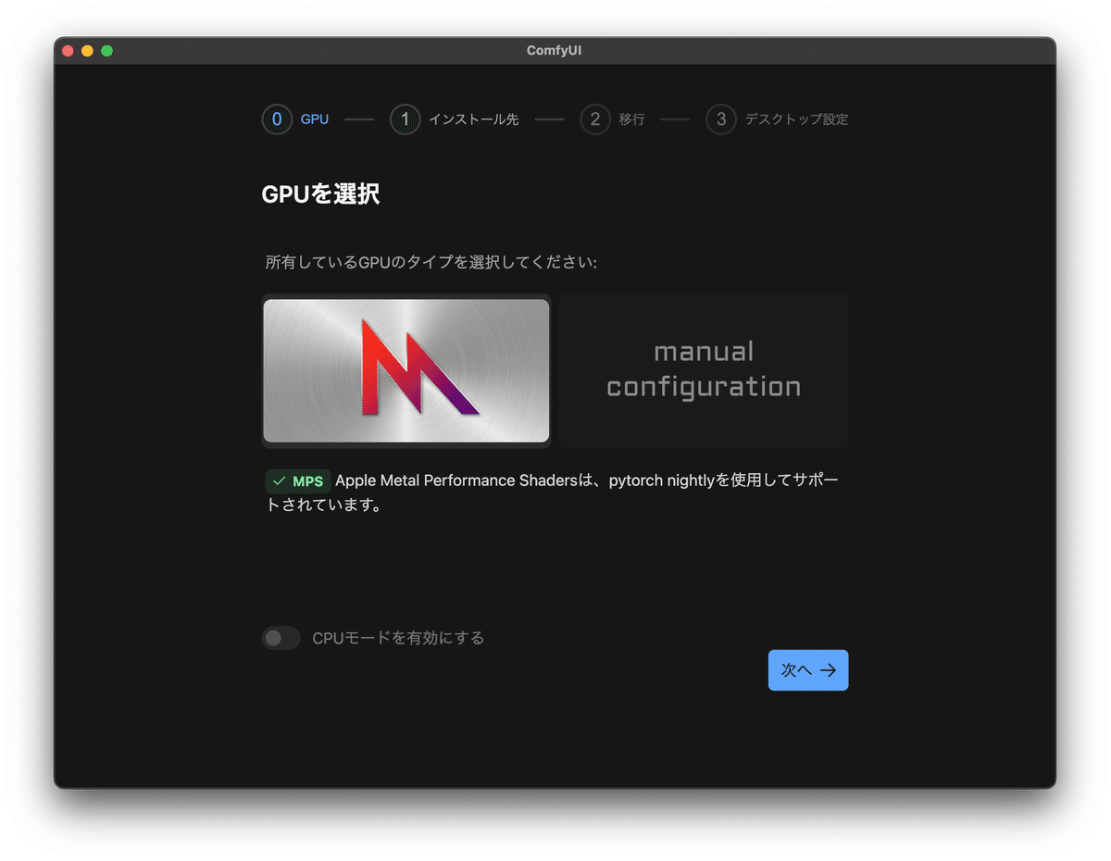Click the CPUモードを有効にする label
The width and height of the screenshot is (1111, 861).
[398, 638]
